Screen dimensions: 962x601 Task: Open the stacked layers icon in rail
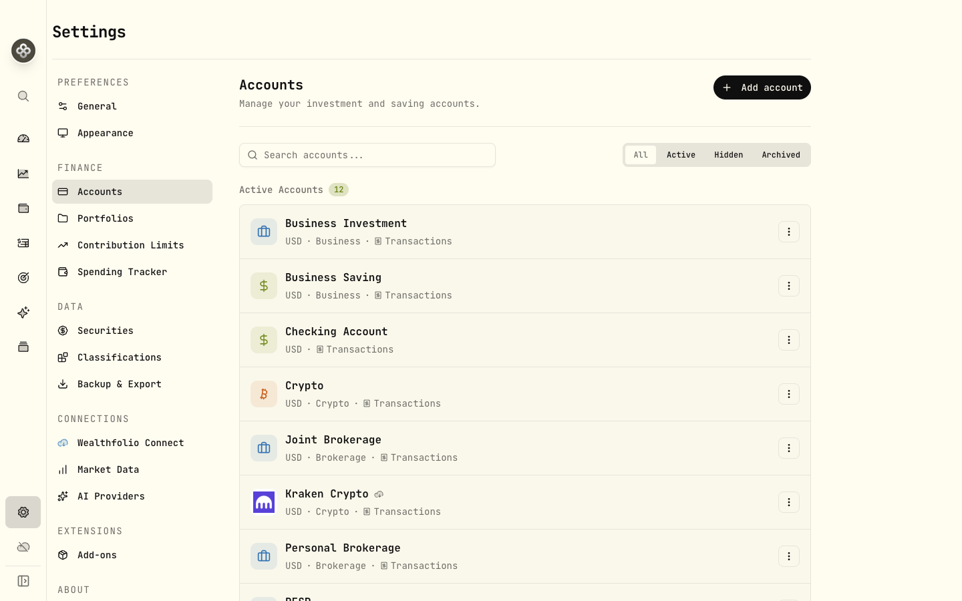coord(23,347)
